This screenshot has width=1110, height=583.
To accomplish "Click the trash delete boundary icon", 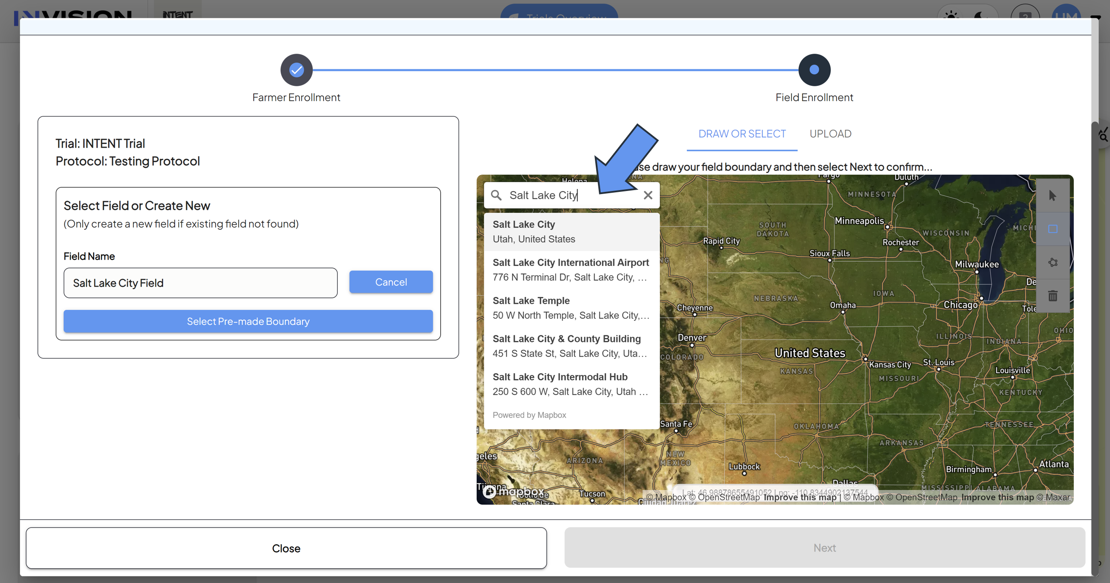I will point(1052,296).
